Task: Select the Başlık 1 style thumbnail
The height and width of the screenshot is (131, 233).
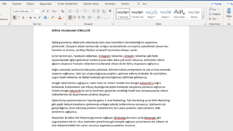Action: click(151, 14)
